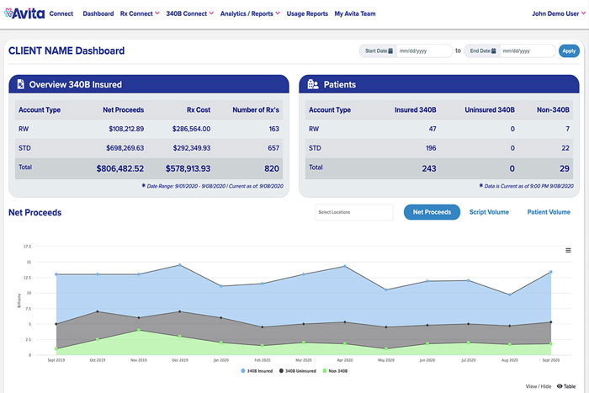Open Usage Reports in the navigation

pos(307,14)
